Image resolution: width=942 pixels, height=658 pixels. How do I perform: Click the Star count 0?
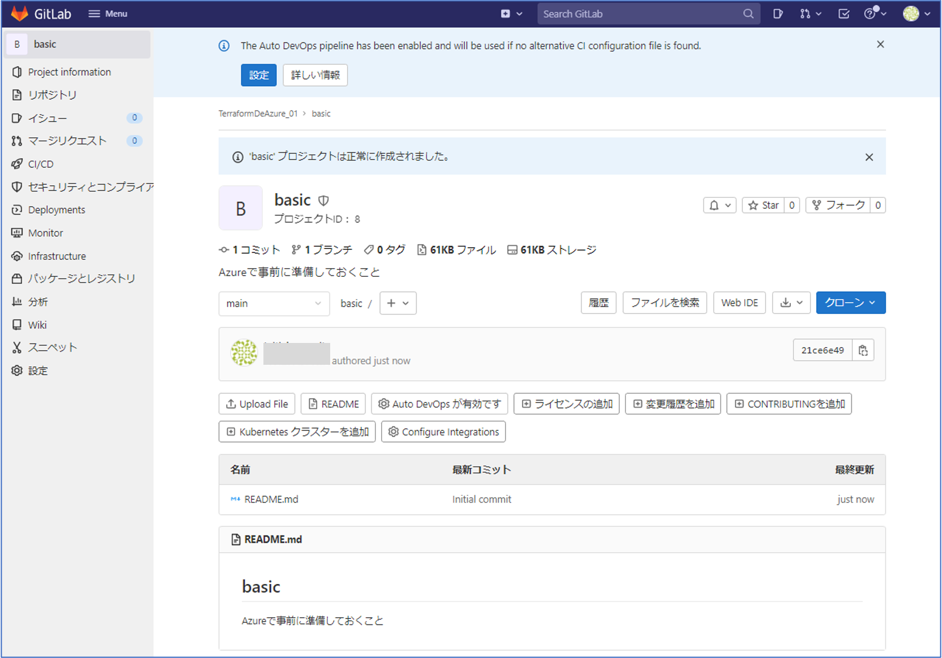pos(791,205)
